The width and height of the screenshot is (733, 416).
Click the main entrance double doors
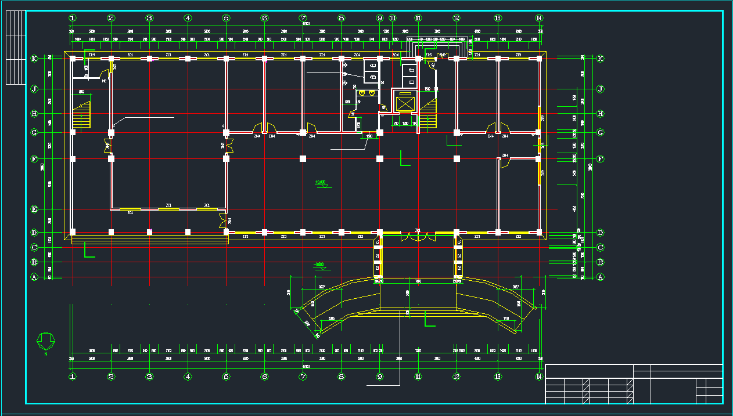click(x=418, y=236)
